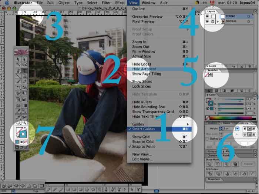This screenshot has width=259, height=194.
Task: Select the Paintbrush tool
Action: point(18,81)
